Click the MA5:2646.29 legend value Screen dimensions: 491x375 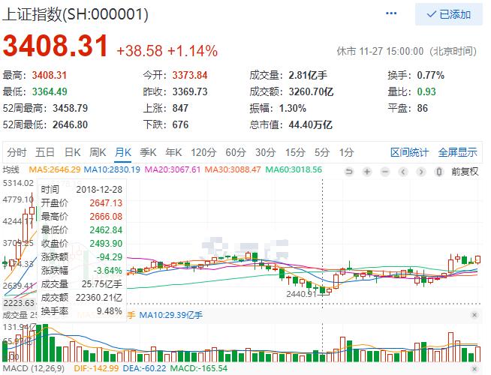pos(55,169)
